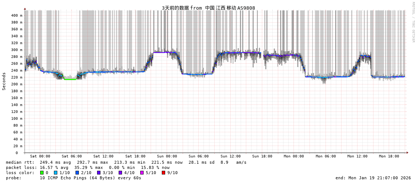Image resolution: width=417 pixels, height=183 pixels.
Task: Click the 200 m y-axis label
Action: [x=16, y=84]
